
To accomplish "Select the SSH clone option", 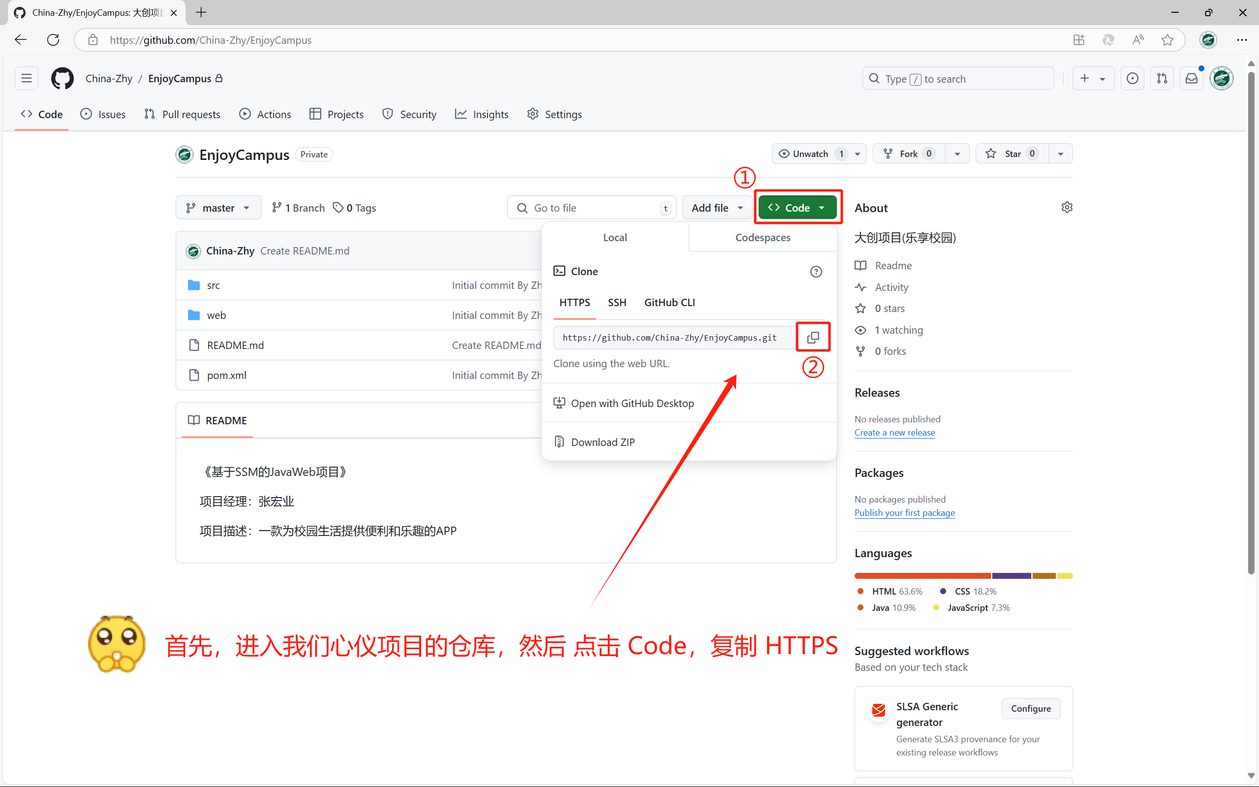I will (617, 303).
